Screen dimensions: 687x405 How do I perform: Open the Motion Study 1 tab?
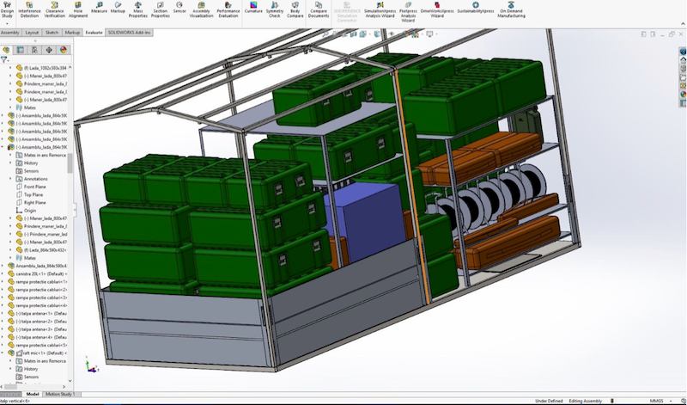[x=61, y=394]
